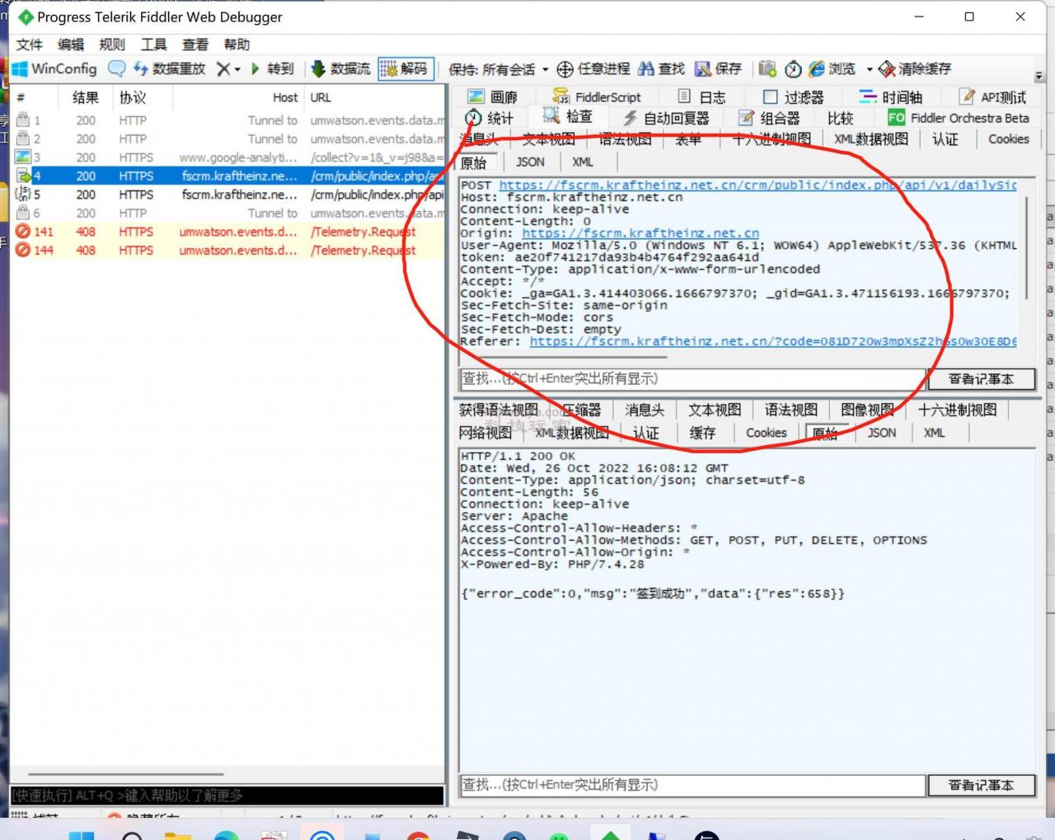The height and width of the screenshot is (840, 1055).
Task: Open the 工具 menu
Action: click(x=153, y=45)
